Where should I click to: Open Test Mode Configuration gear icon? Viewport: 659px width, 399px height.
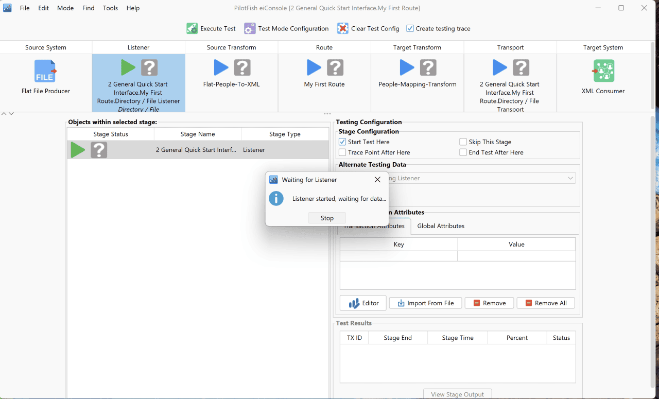pyautogui.click(x=250, y=28)
